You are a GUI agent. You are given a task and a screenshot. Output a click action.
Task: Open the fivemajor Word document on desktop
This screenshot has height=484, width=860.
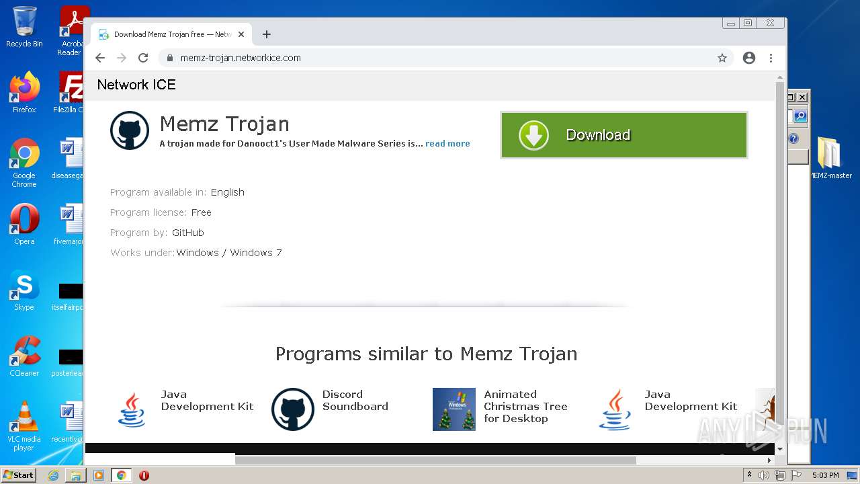click(68, 225)
